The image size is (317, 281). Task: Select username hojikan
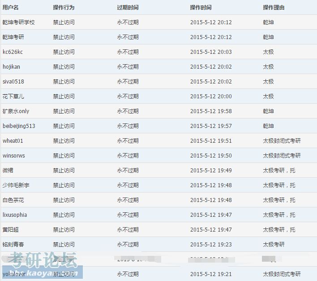click(11, 67)
